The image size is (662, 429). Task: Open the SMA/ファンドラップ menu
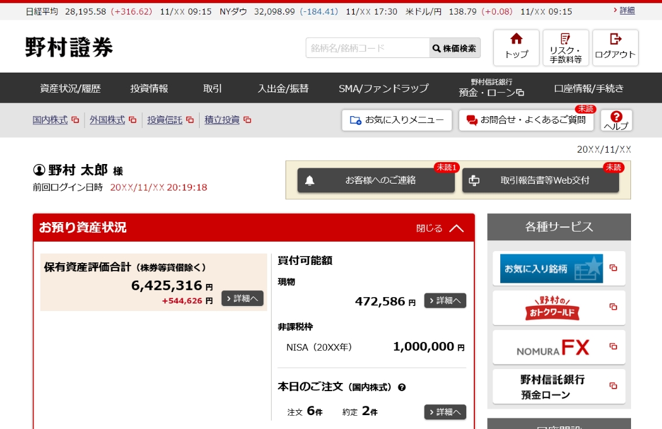point(383,88)
